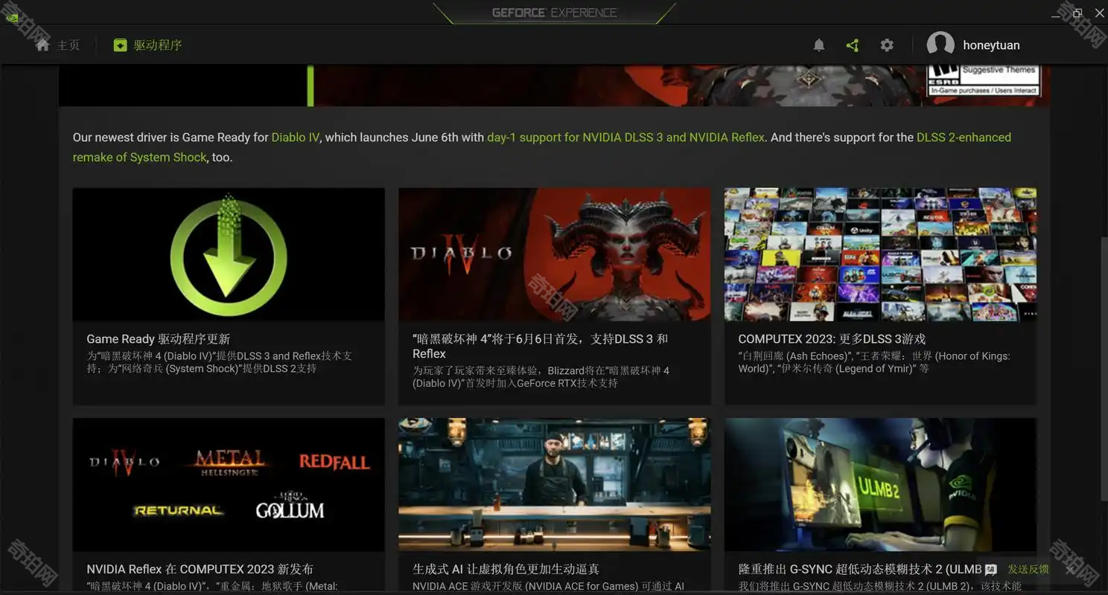The width and height of the screenshot is (1108, 595).
Task: Open the ULMB2 monitor thumbnail
Action: [x=880, y=484]
